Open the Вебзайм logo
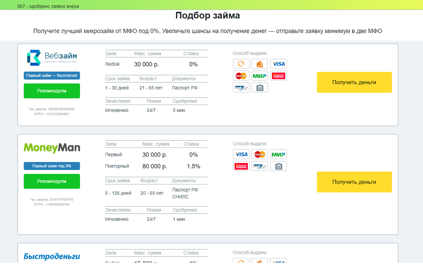Viewport: 423px width, 264px height. tap(52, 57)
